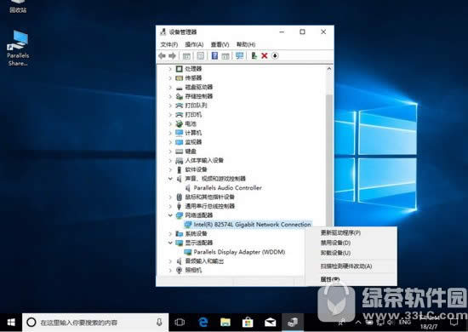Click the Cortana microphone icon
The image size is (468, 332).
pos(159,322)
